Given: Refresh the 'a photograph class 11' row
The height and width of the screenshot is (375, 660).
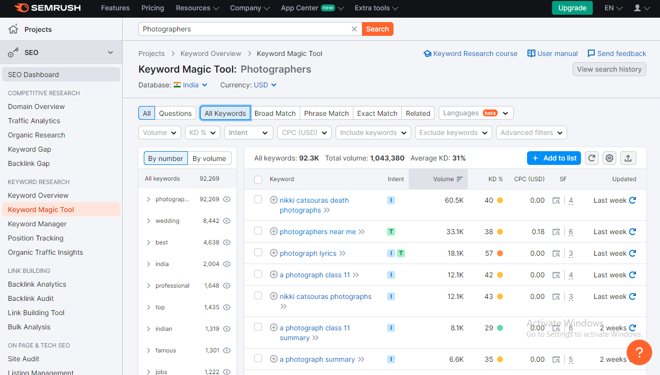Looking at the screenshot, I should click(633, 275).
